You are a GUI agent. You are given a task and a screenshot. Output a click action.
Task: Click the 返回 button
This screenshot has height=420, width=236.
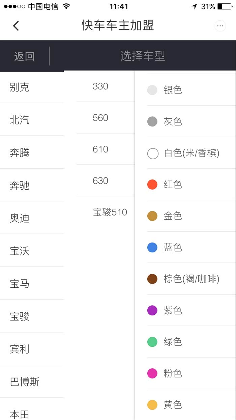[24, 56]
